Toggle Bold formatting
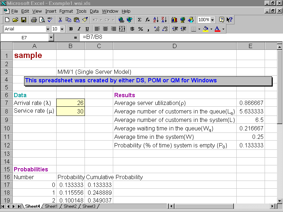Image resolution: width=283 pixels, height=212 pixels. point(71,29)
